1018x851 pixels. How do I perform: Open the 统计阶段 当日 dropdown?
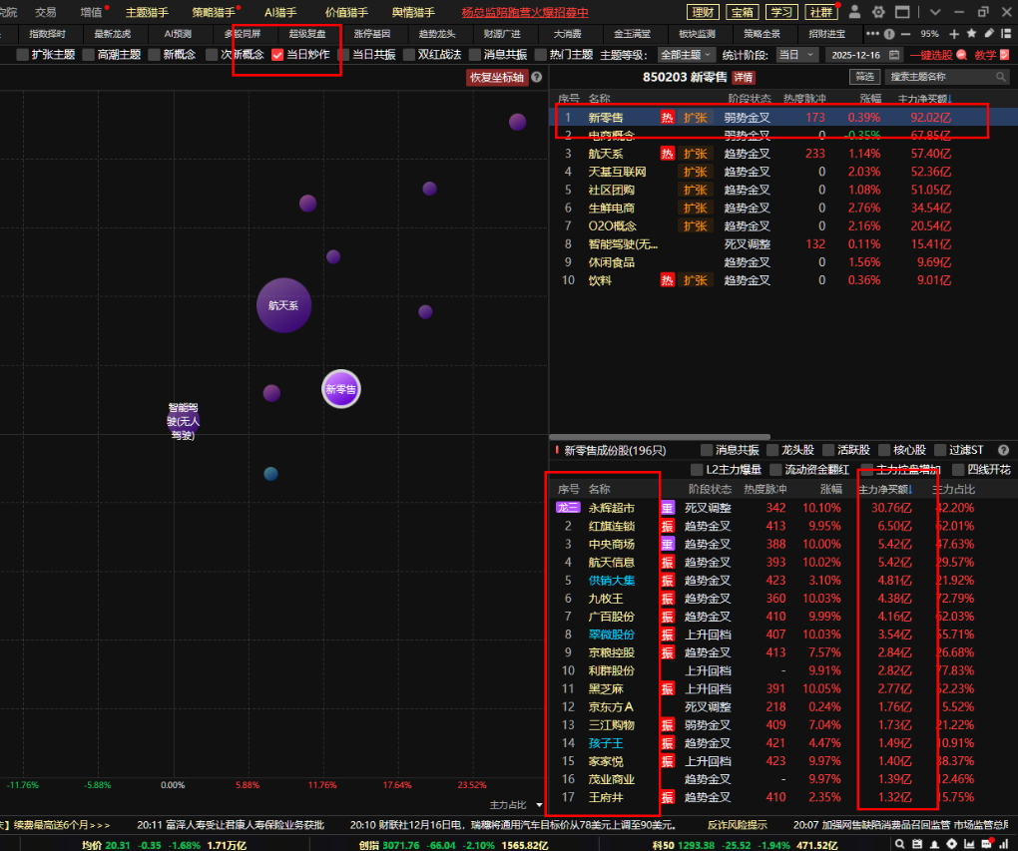coord(795,54)
